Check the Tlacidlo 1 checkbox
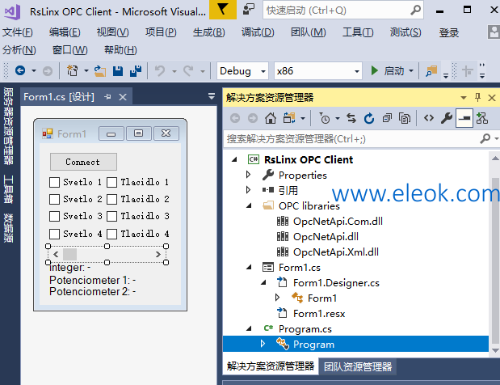 (x=111, y=182)
